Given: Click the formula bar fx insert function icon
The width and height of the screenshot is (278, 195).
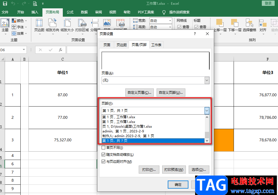Looking at the screenshot, I should [x=61, y=50].
